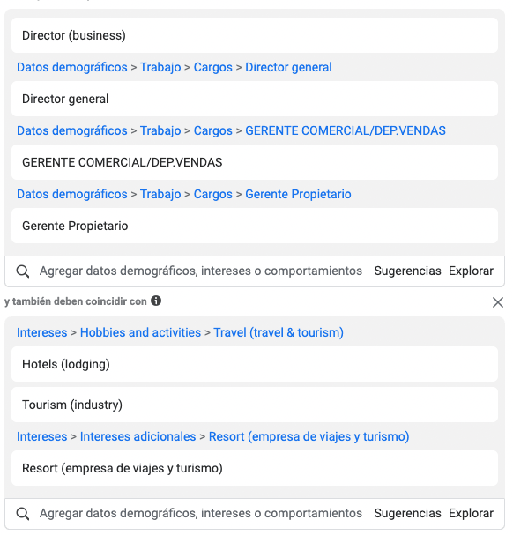Click the search magnifier in the bottom targeting field

[x=23, y=514]
